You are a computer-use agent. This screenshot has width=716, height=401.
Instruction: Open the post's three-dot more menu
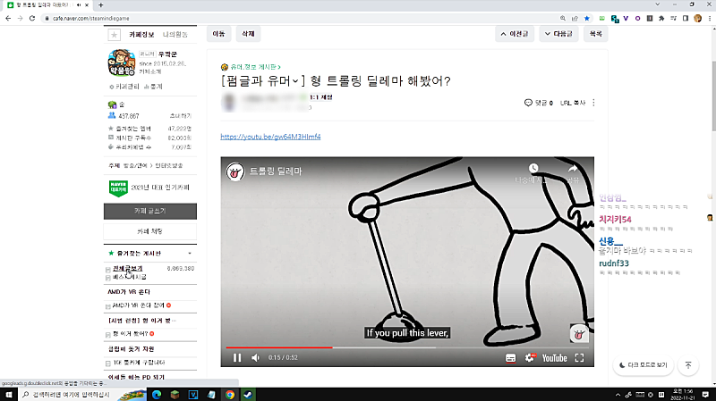coord(593,103)
